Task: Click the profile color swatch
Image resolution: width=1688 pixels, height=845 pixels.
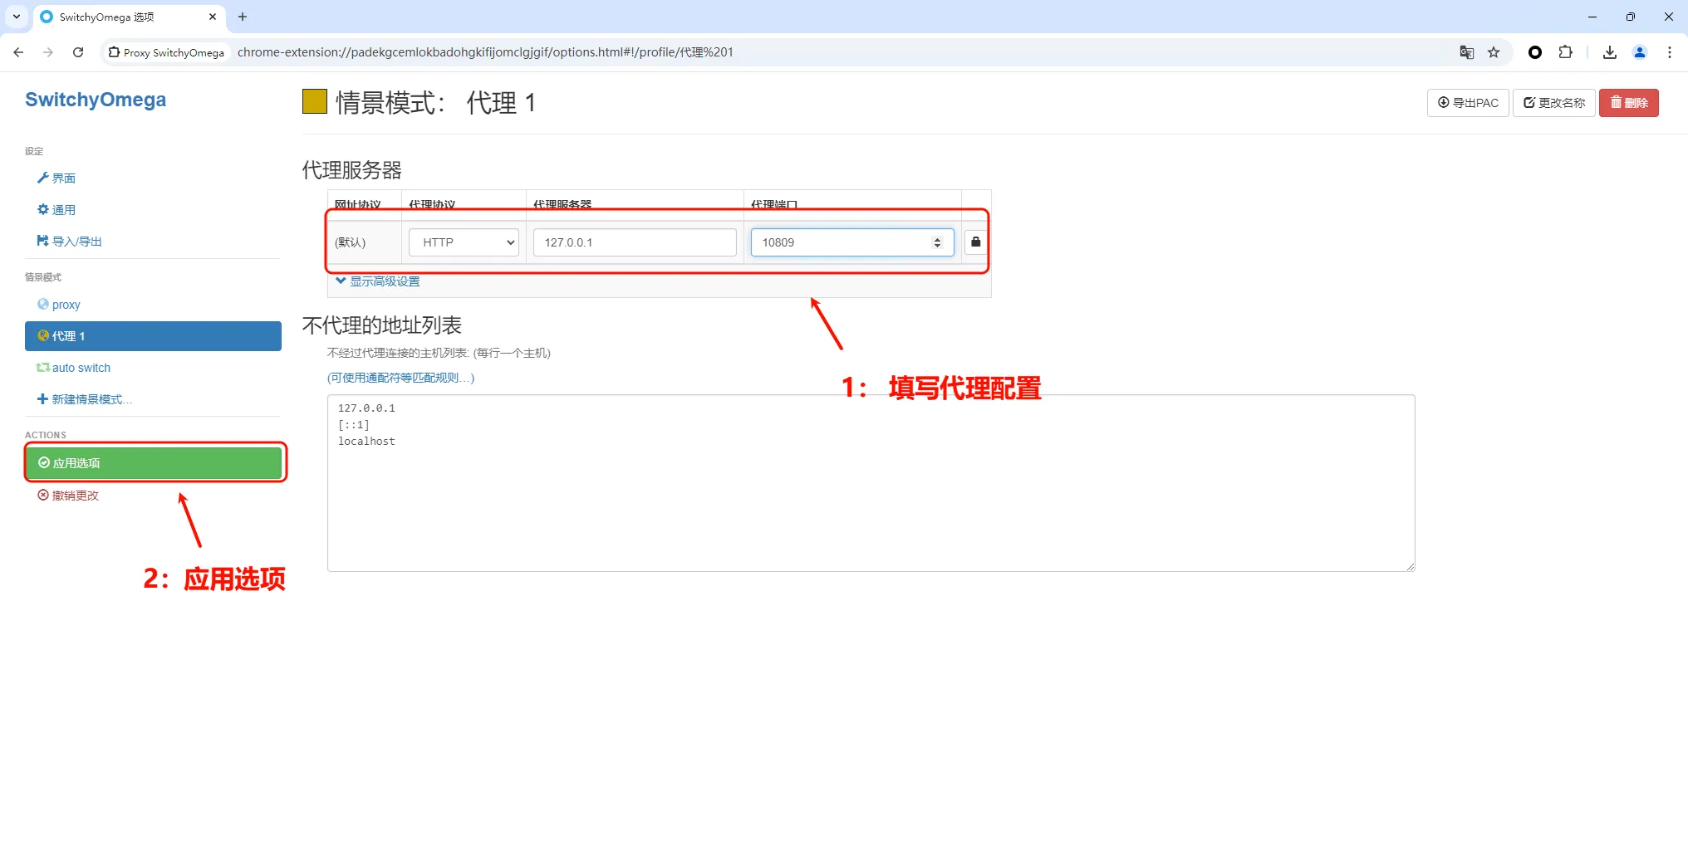Action: tap(315, 101)
